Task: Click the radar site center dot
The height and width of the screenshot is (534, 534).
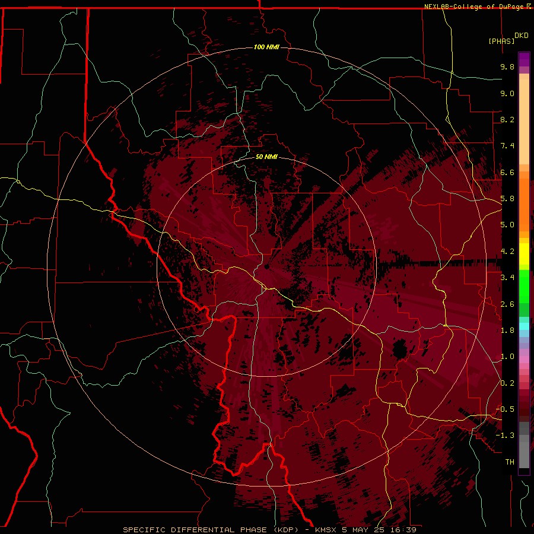Action: point(266,266)
